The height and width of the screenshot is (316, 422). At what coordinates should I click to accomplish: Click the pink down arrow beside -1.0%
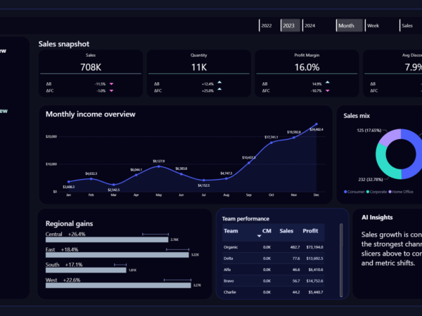point(111,91)
